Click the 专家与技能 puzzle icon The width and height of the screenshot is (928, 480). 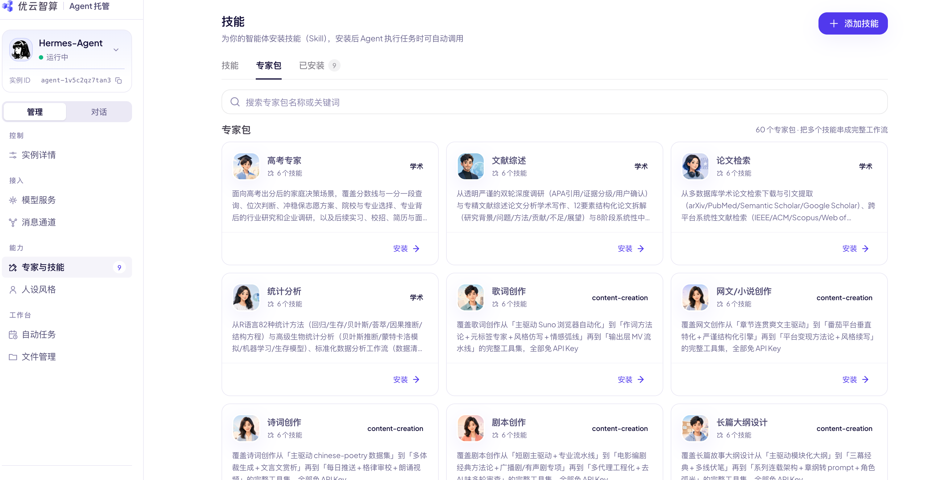point(13,267)
